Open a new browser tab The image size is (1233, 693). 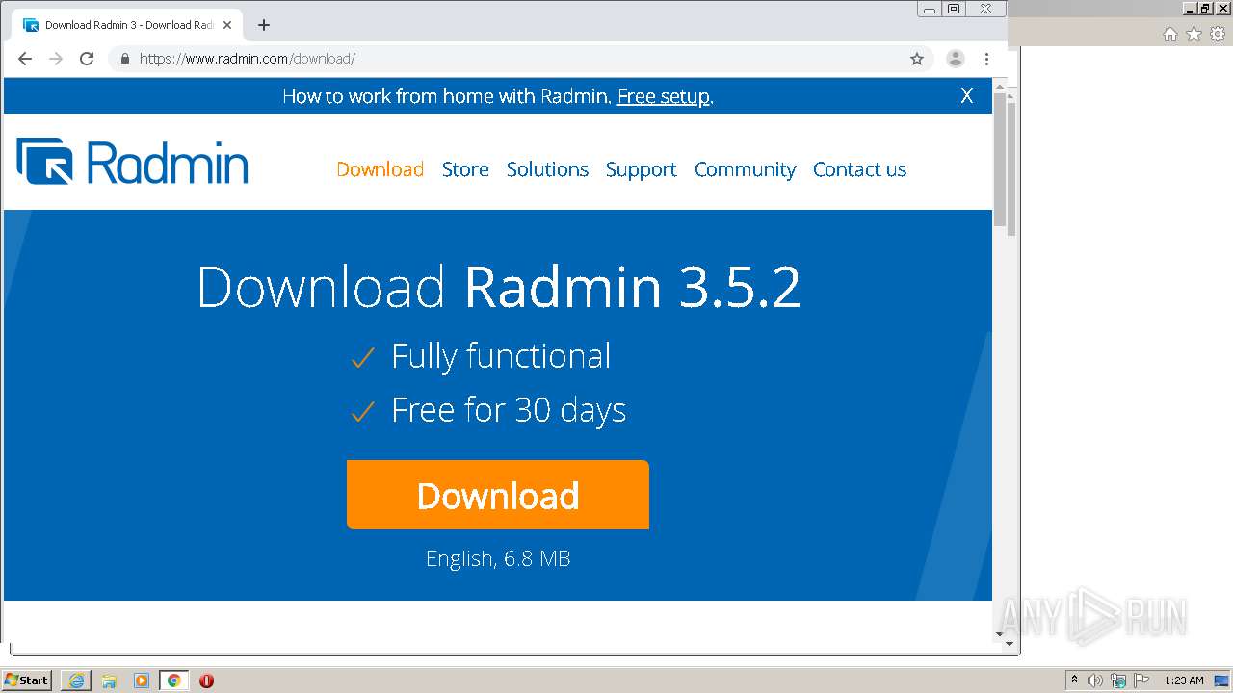(x=264, y=25)
